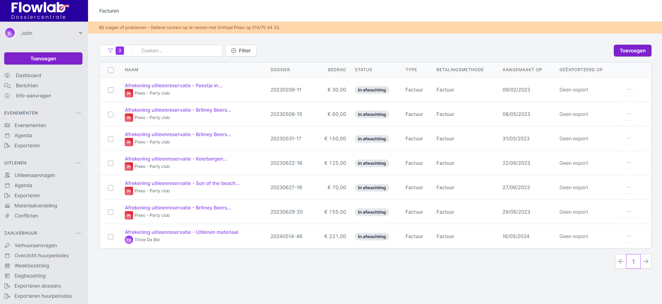Expand the John user dropdown chevron
The width and height of the screenshot is (662, 304).
(81, 33)
